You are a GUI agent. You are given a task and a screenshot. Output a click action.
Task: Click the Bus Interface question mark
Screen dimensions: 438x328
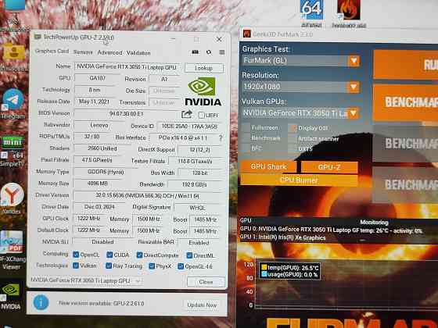(x=221, y=137)
